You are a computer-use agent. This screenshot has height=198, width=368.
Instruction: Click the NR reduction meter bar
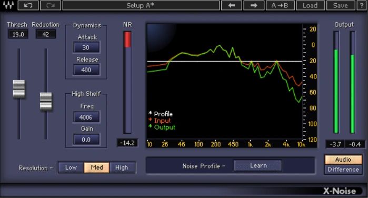coord(127,82)
